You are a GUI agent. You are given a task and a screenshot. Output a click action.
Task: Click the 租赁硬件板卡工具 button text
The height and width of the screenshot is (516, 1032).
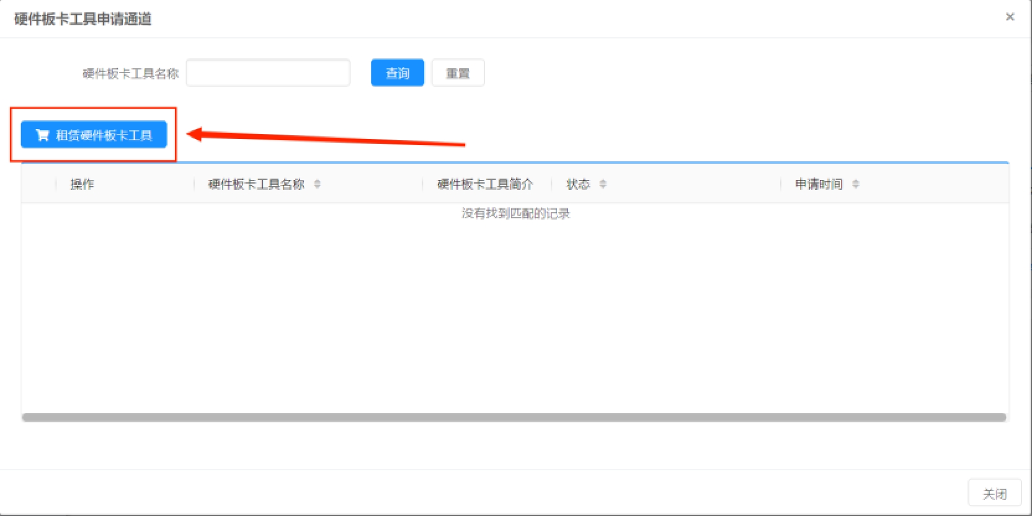[x=104, y=135]
